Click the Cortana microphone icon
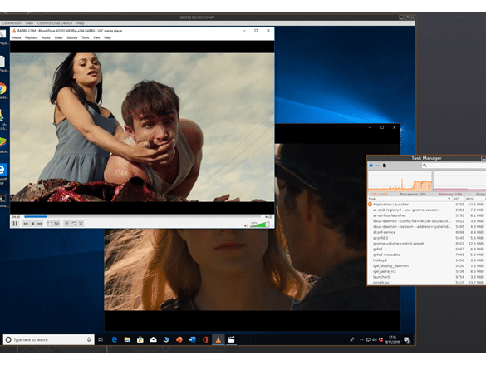Screen dimensions: 486x366 click(89, 339)
